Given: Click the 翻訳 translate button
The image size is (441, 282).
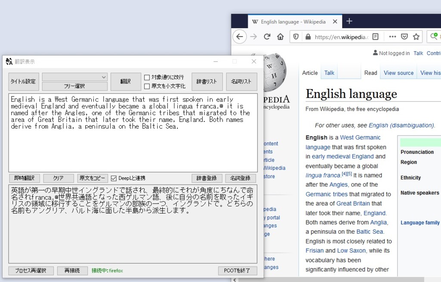Looking at the screenshot, I should coord(126,81).
